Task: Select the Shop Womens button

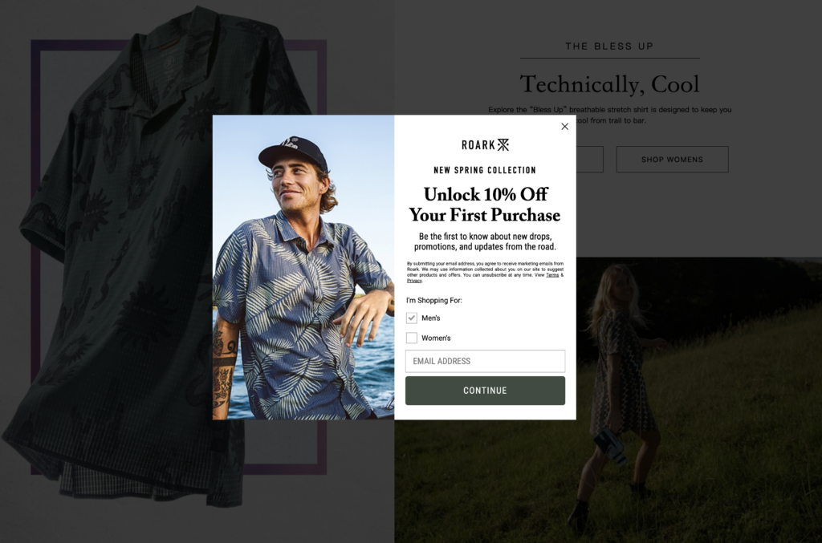Action: click(x=672, y=159)
